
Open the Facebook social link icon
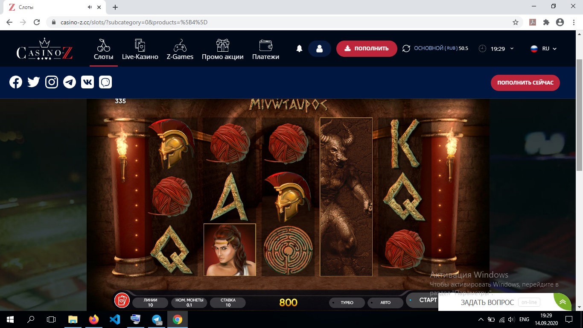click(16, 82)
